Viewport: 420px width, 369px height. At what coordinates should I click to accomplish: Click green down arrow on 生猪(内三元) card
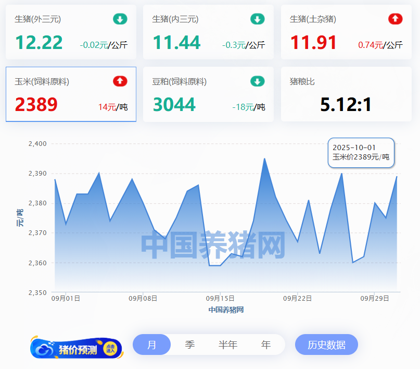[x=258, y=19]
